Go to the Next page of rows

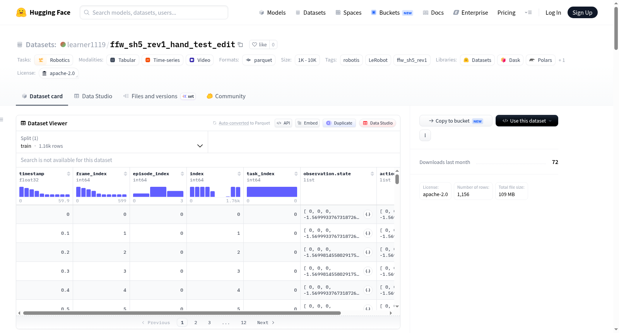click(x=266, y=323)
